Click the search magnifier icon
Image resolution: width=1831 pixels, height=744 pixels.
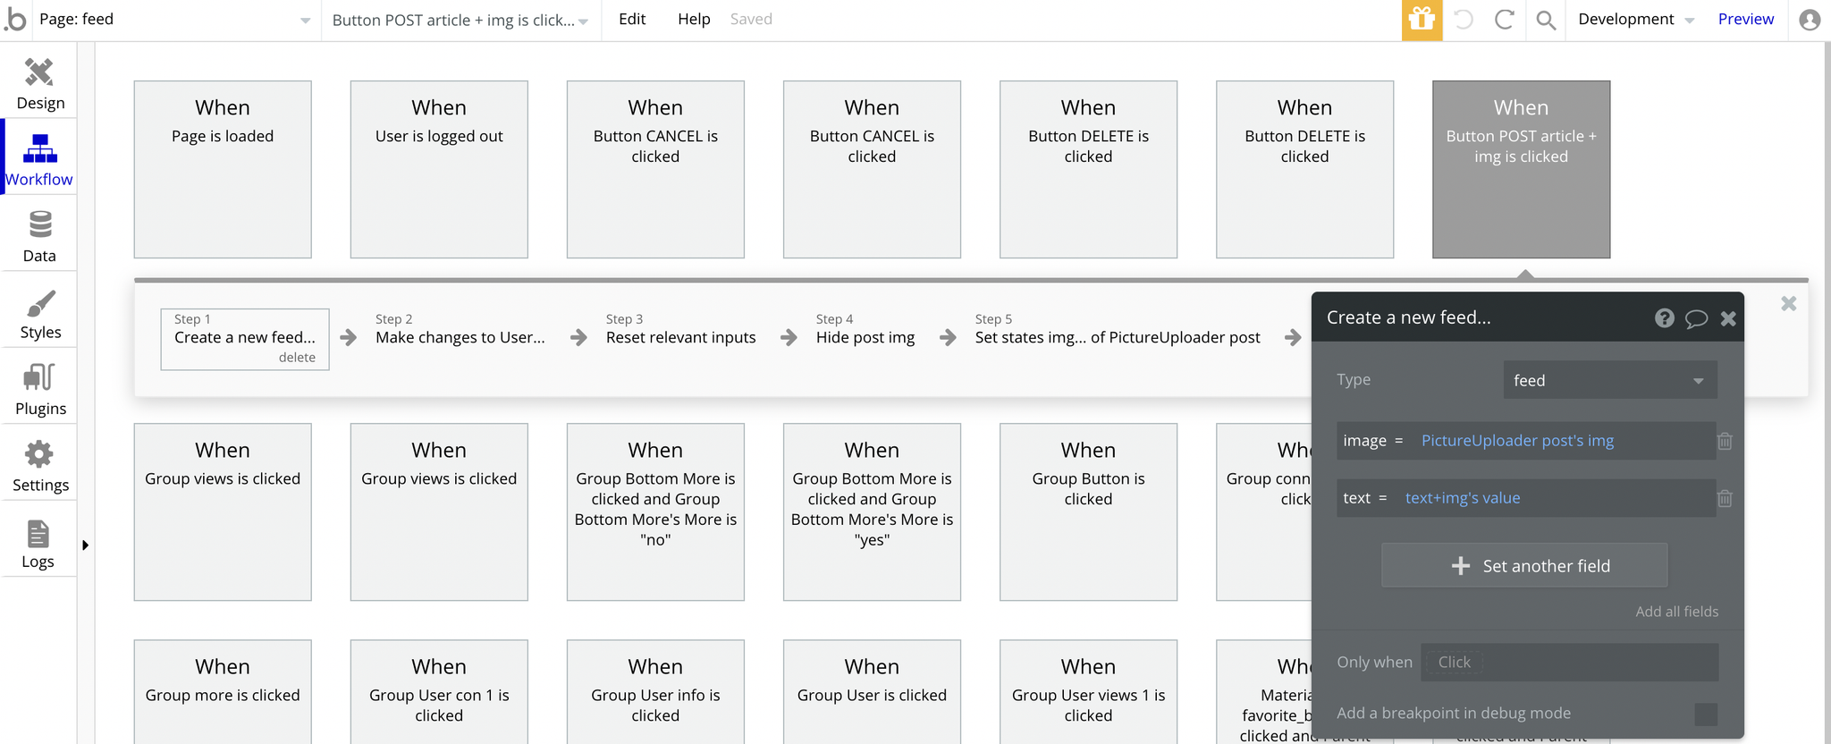click(x=1546, y=20)
